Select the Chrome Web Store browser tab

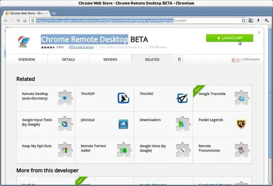26,13
